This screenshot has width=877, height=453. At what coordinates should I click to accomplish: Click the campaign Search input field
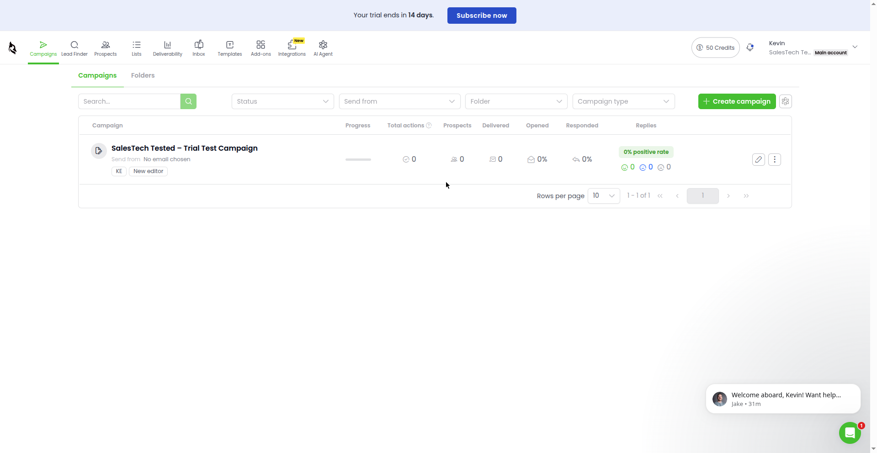click(129, 101)
